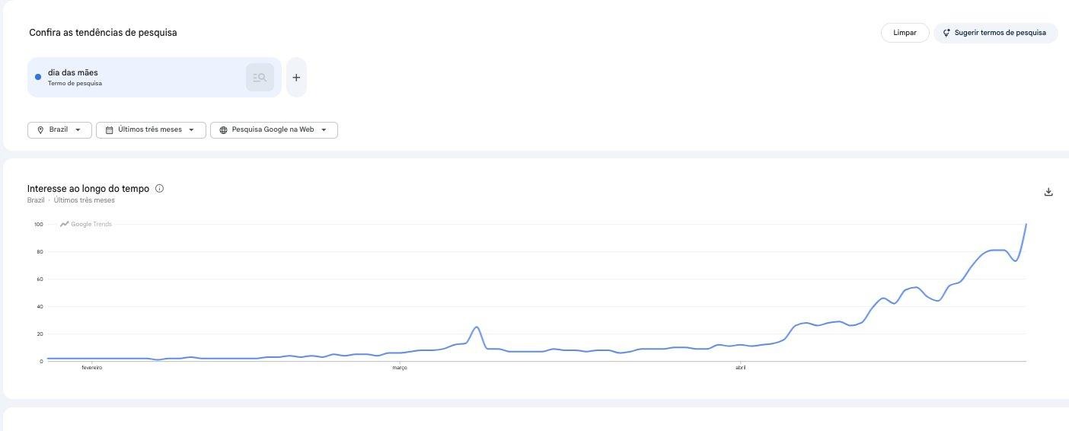The image size is (1069, 431).
Task: Click the março label on the chart axis
Action: pos(399,368)
